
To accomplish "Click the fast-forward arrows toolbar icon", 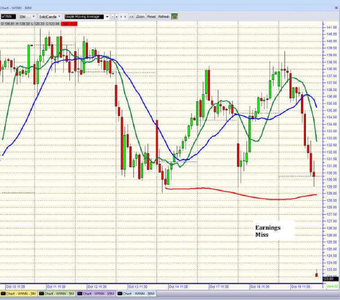I will [x=131, y=17].
